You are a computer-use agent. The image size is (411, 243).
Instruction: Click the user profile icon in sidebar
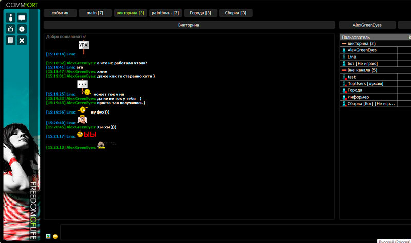point(10,18)
